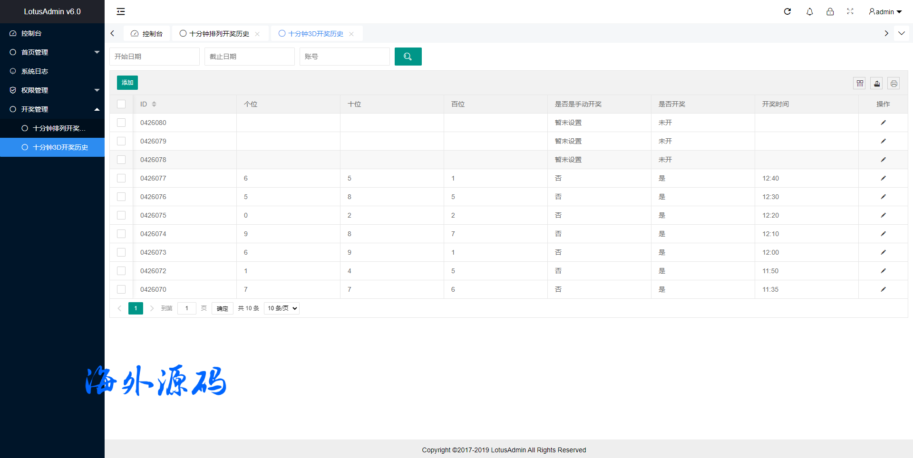Switch to the 十分钟排列开奖历史 tab

point(219,34)
